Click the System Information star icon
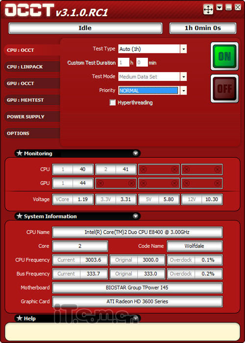Screen dimensions: 245x343 pyautogui.click(x=20, y=216)
